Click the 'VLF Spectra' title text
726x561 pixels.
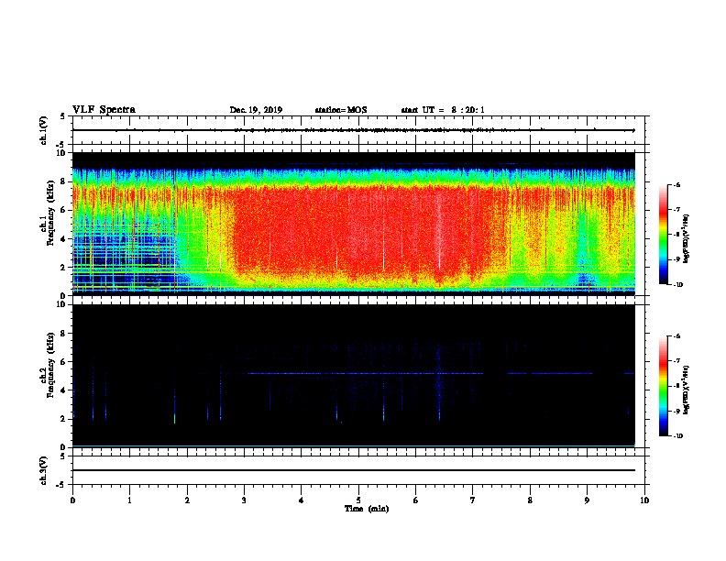click(x=104, y=110)
